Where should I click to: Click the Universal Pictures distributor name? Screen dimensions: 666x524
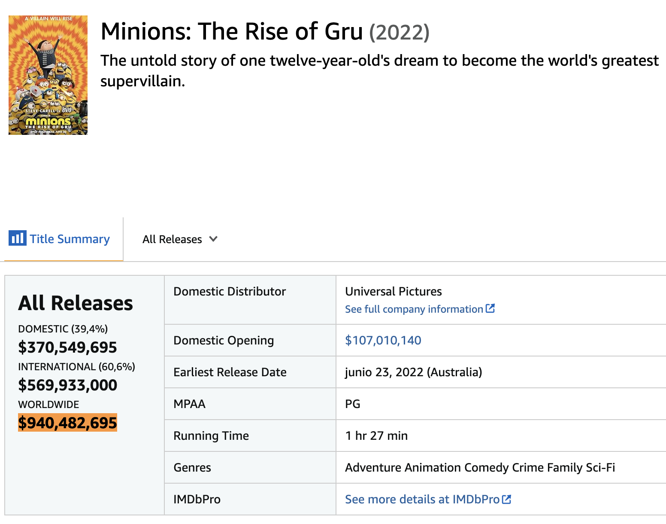(x=394, y=291)
